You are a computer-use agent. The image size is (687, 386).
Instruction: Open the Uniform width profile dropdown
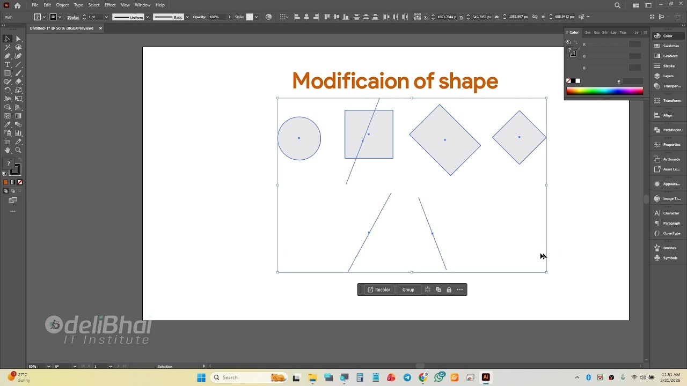click(x=148, y=17)
